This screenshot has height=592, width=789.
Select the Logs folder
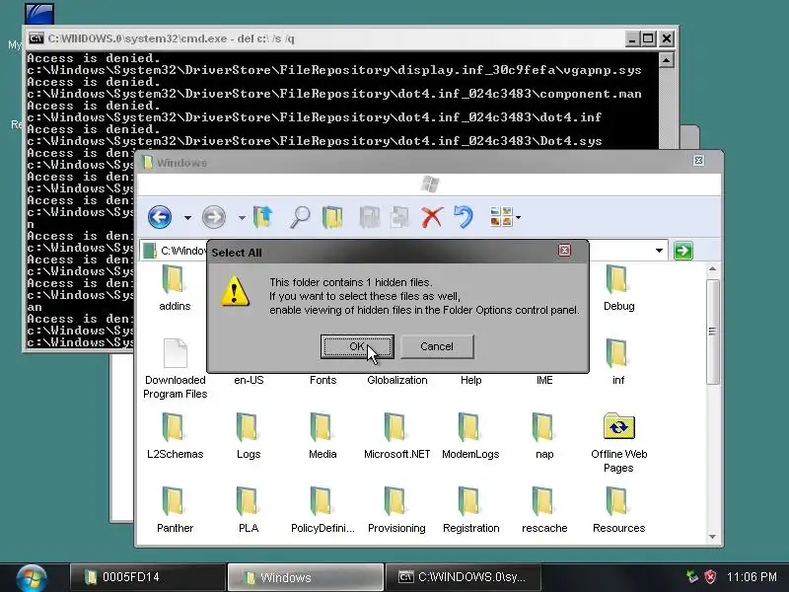(249, 436)
